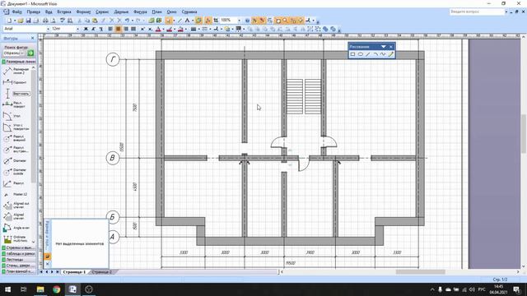This screenshot has height=296, width=527.
Task: Select the 'Вертикаль' dimension shape
Action: click(x=16, y=94)
